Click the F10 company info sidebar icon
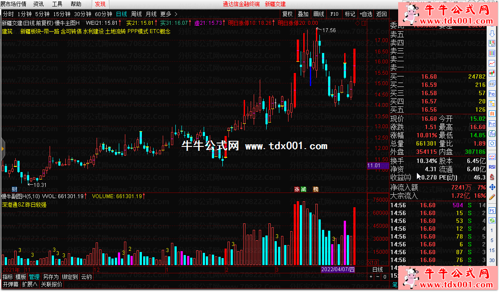Image resolution: width=500 pixels, height=292 pixels. point(492,93)
